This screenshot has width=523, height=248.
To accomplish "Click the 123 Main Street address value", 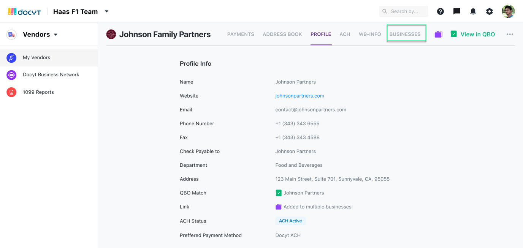I will tap(332, 179).
